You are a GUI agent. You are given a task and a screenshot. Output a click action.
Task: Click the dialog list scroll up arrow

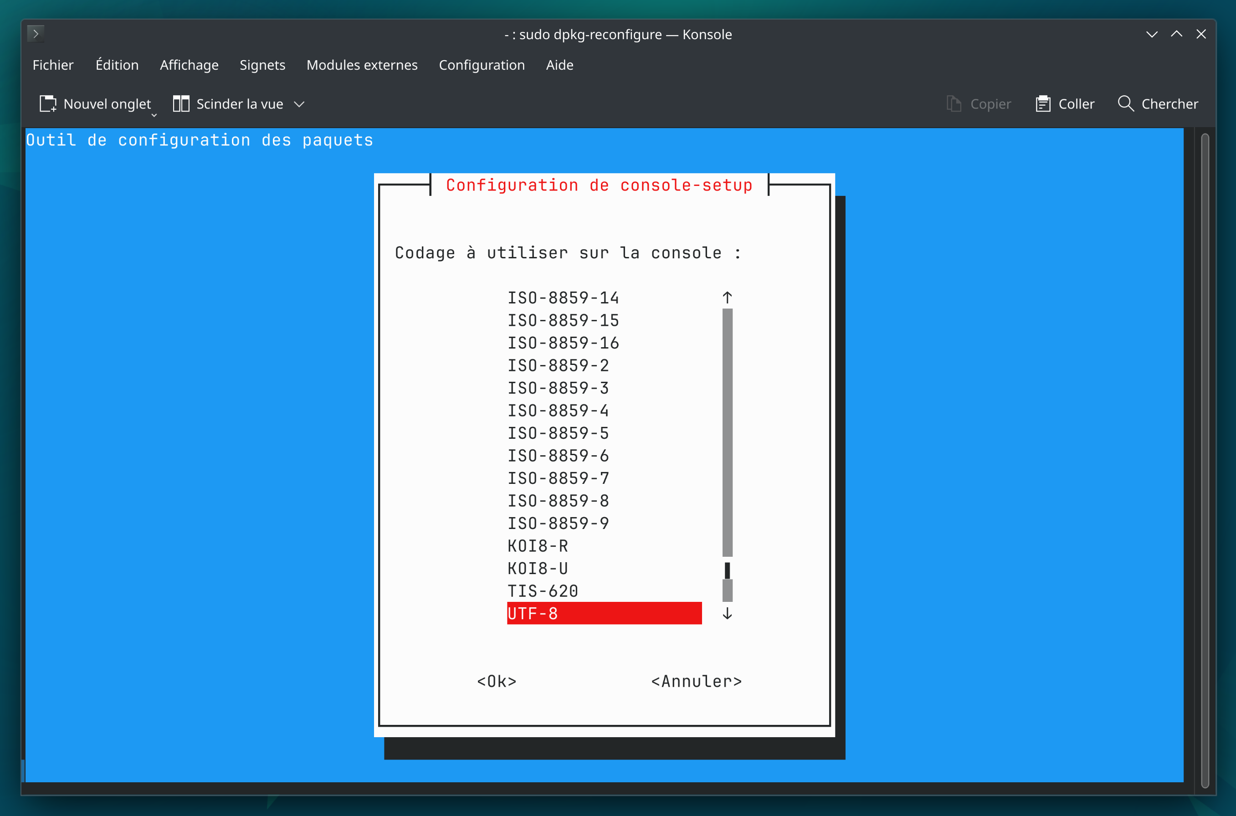[727, 298]
